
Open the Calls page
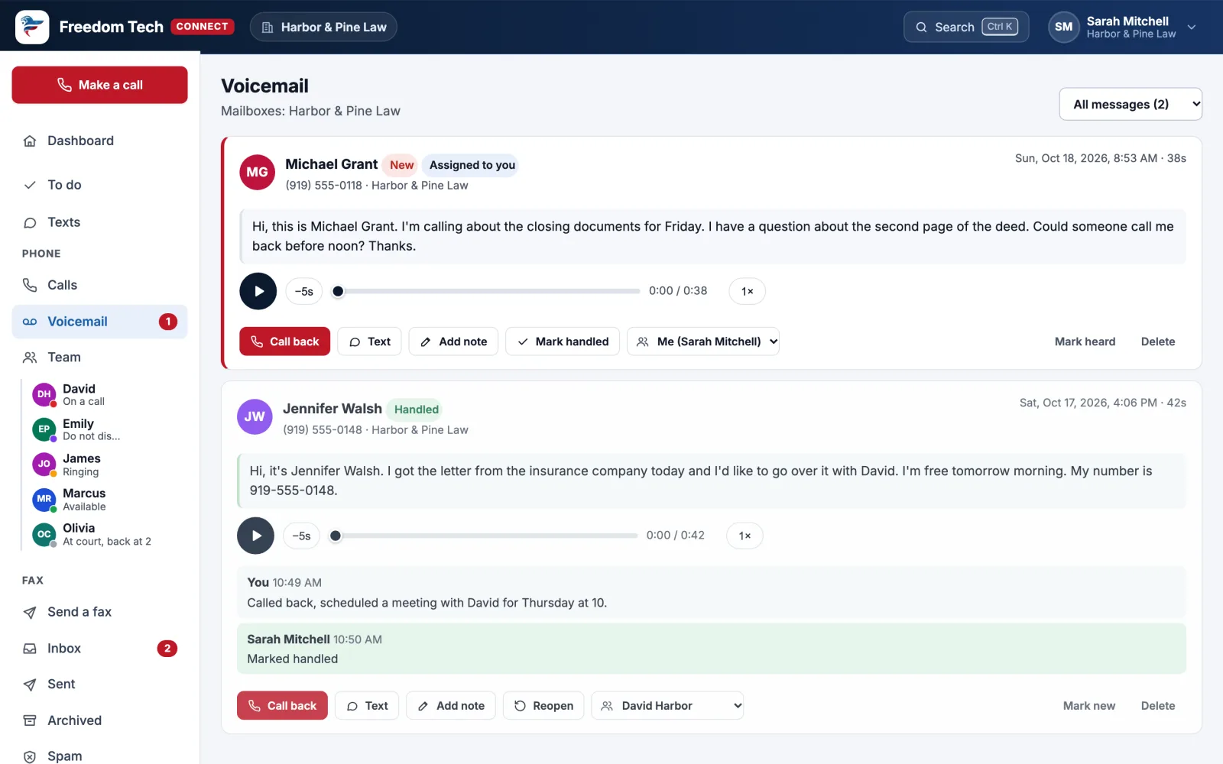[x=99, y=285]
